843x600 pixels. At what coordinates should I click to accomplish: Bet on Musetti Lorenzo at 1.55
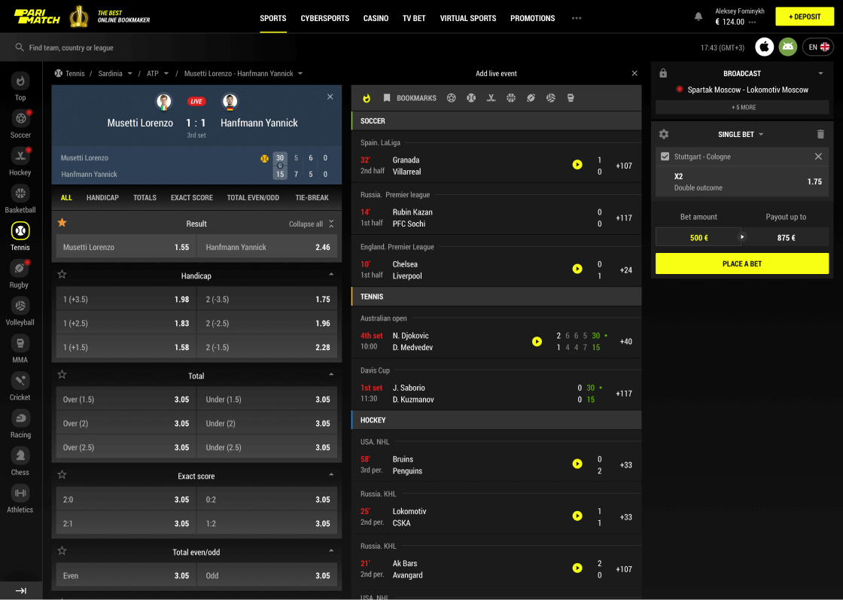126,248
